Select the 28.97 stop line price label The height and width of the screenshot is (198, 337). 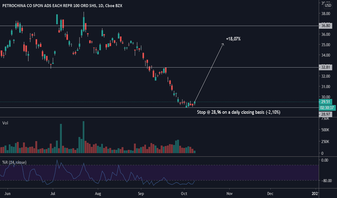(x=325, y=114)
